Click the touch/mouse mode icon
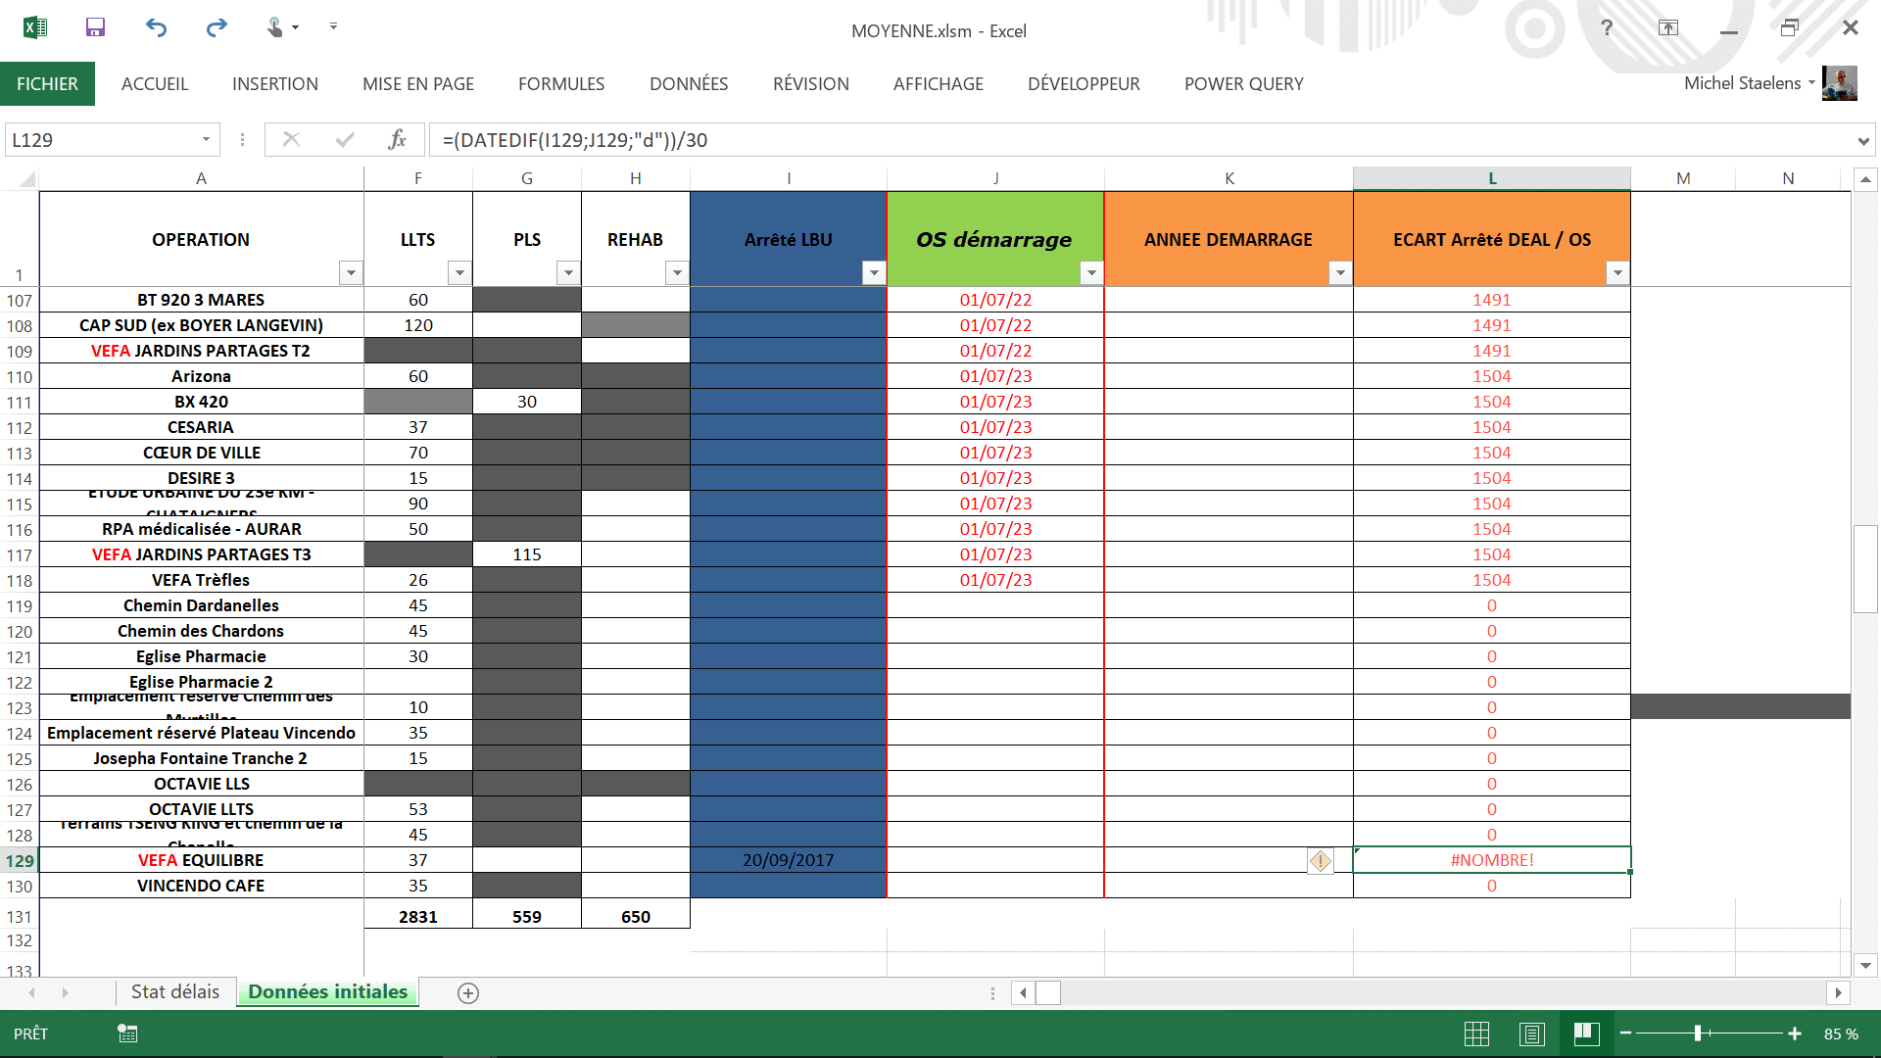Image resolution: width=1881 pixels, height=1058 pixels. (x=276, y=27)
